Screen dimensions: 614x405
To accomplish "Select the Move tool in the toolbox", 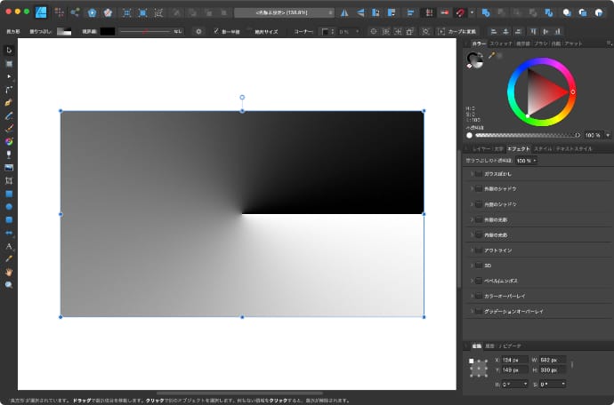I will click(x=9, y=50).
